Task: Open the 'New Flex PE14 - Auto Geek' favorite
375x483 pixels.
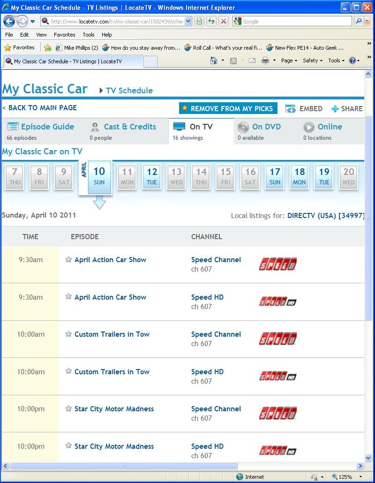Action: (305, 48)
